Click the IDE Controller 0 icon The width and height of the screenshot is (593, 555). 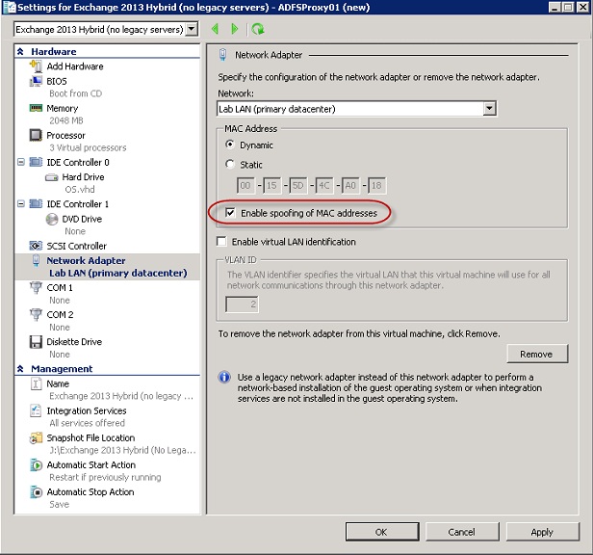coord(36,162)
